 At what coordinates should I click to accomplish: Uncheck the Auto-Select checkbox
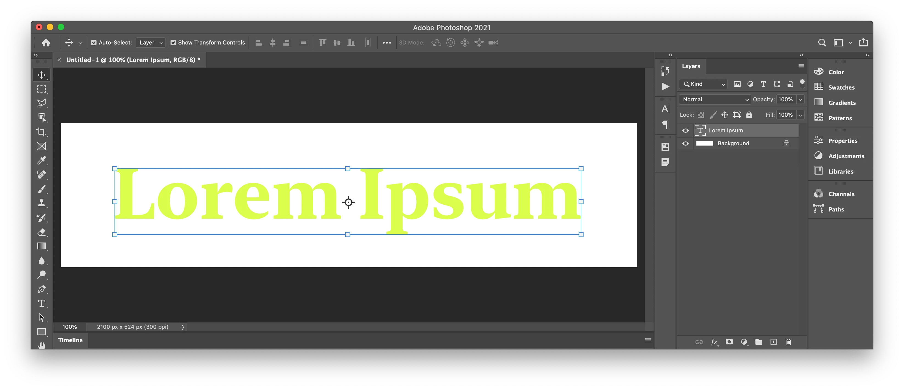[94, 43]
